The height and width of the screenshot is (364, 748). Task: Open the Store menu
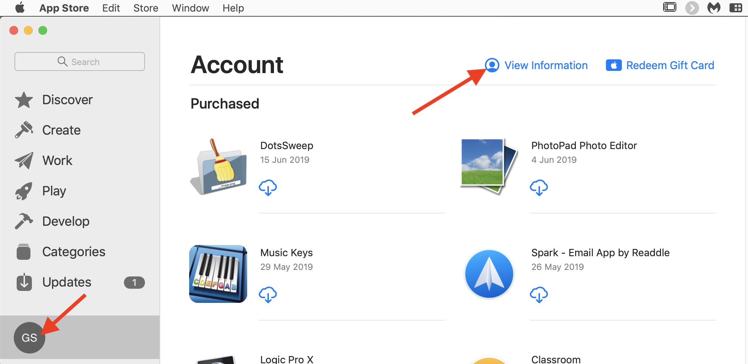[146, 8]
